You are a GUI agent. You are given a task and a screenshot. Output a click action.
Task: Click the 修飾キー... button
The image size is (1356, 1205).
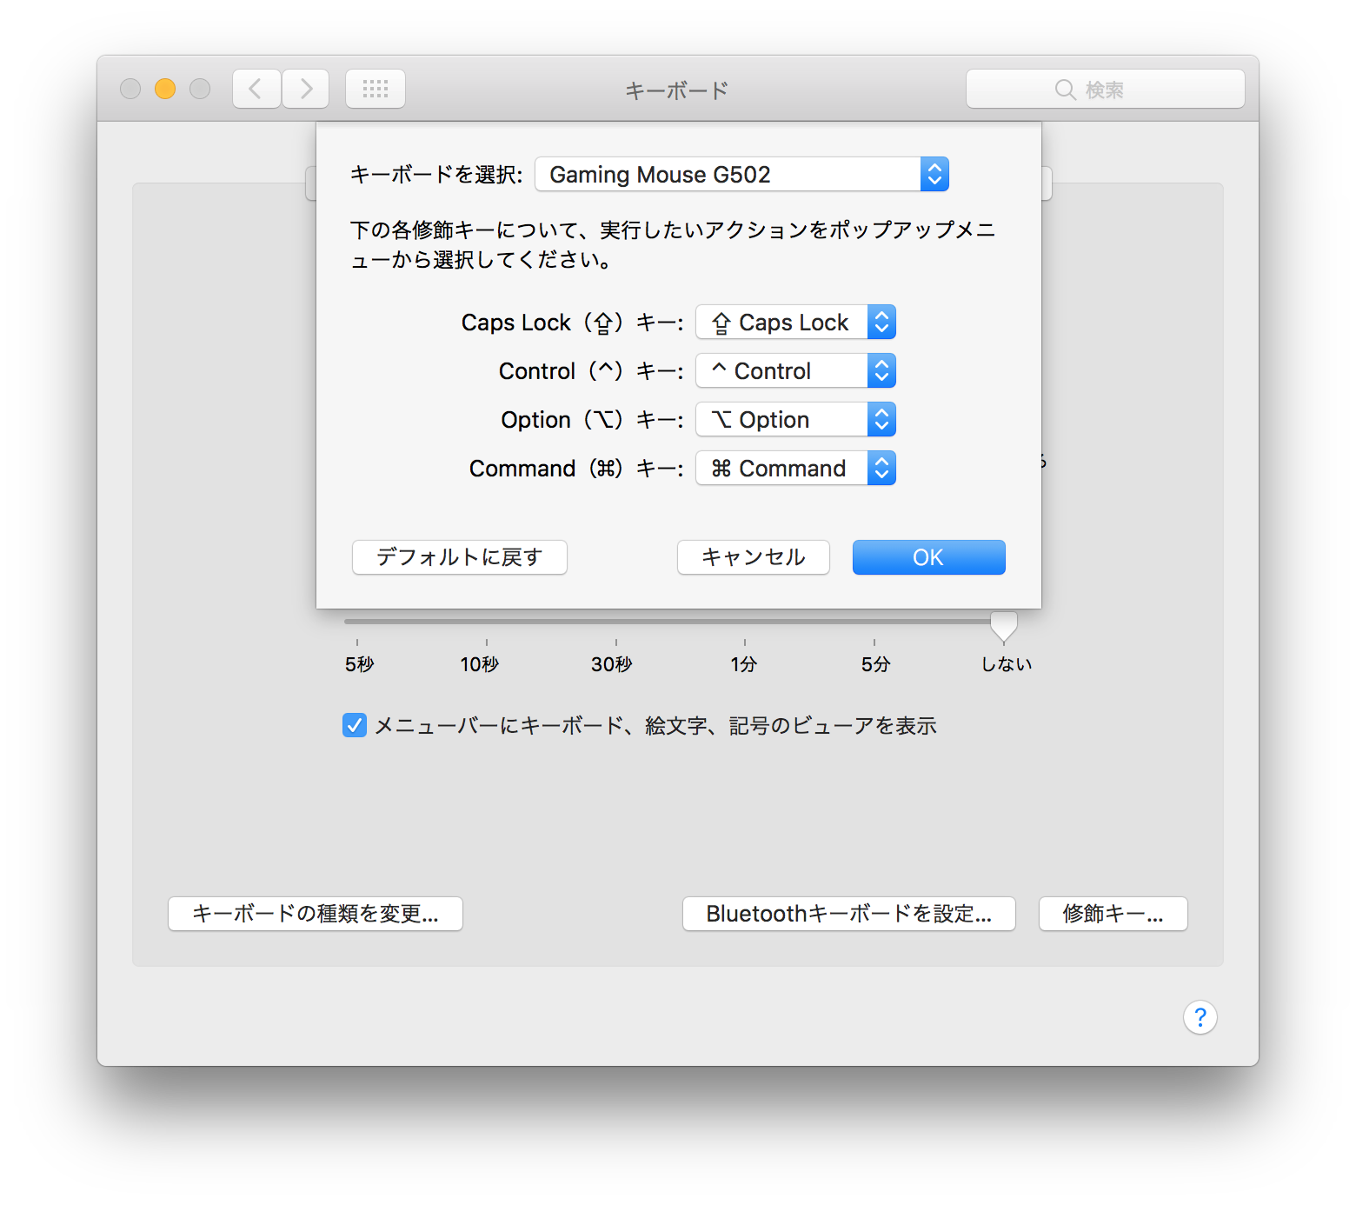point(1113,914)
